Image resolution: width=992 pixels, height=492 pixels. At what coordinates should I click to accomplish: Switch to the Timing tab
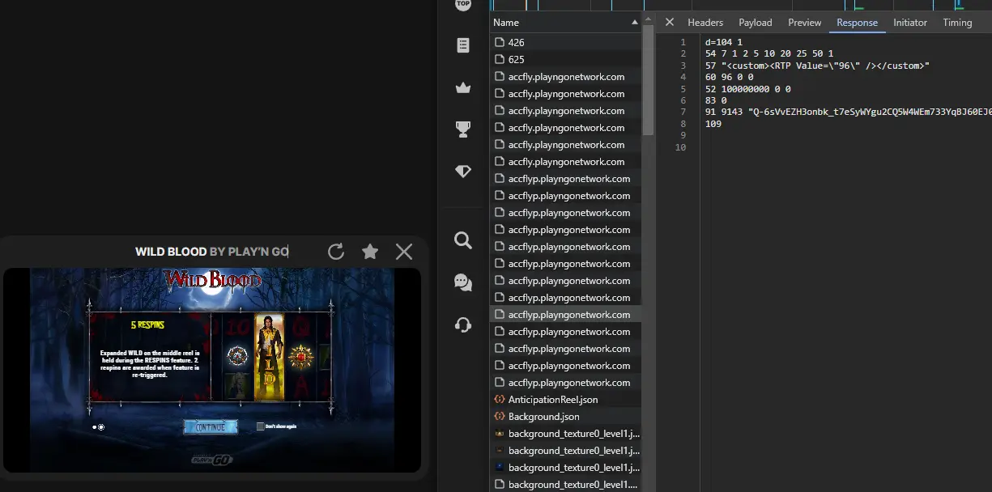[957, 23]
